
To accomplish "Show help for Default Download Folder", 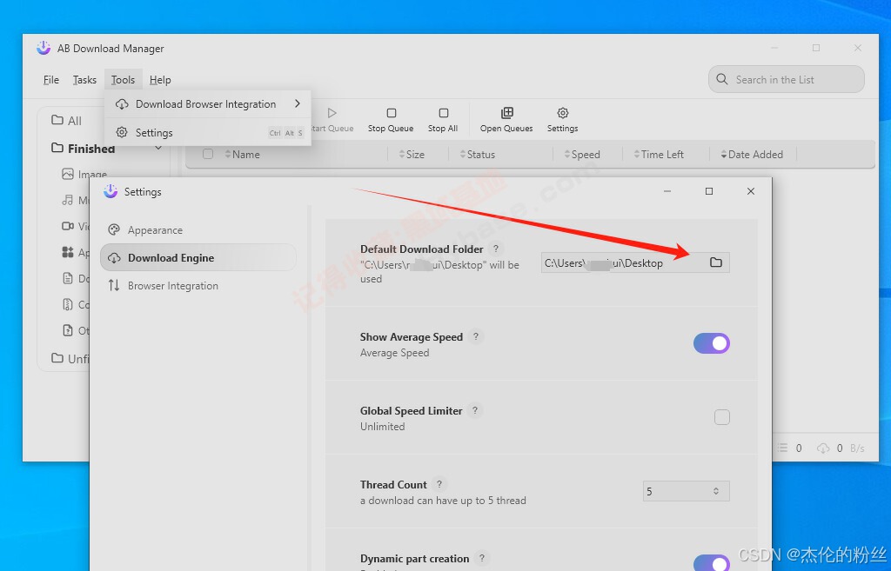I will [x=496, y=249].
